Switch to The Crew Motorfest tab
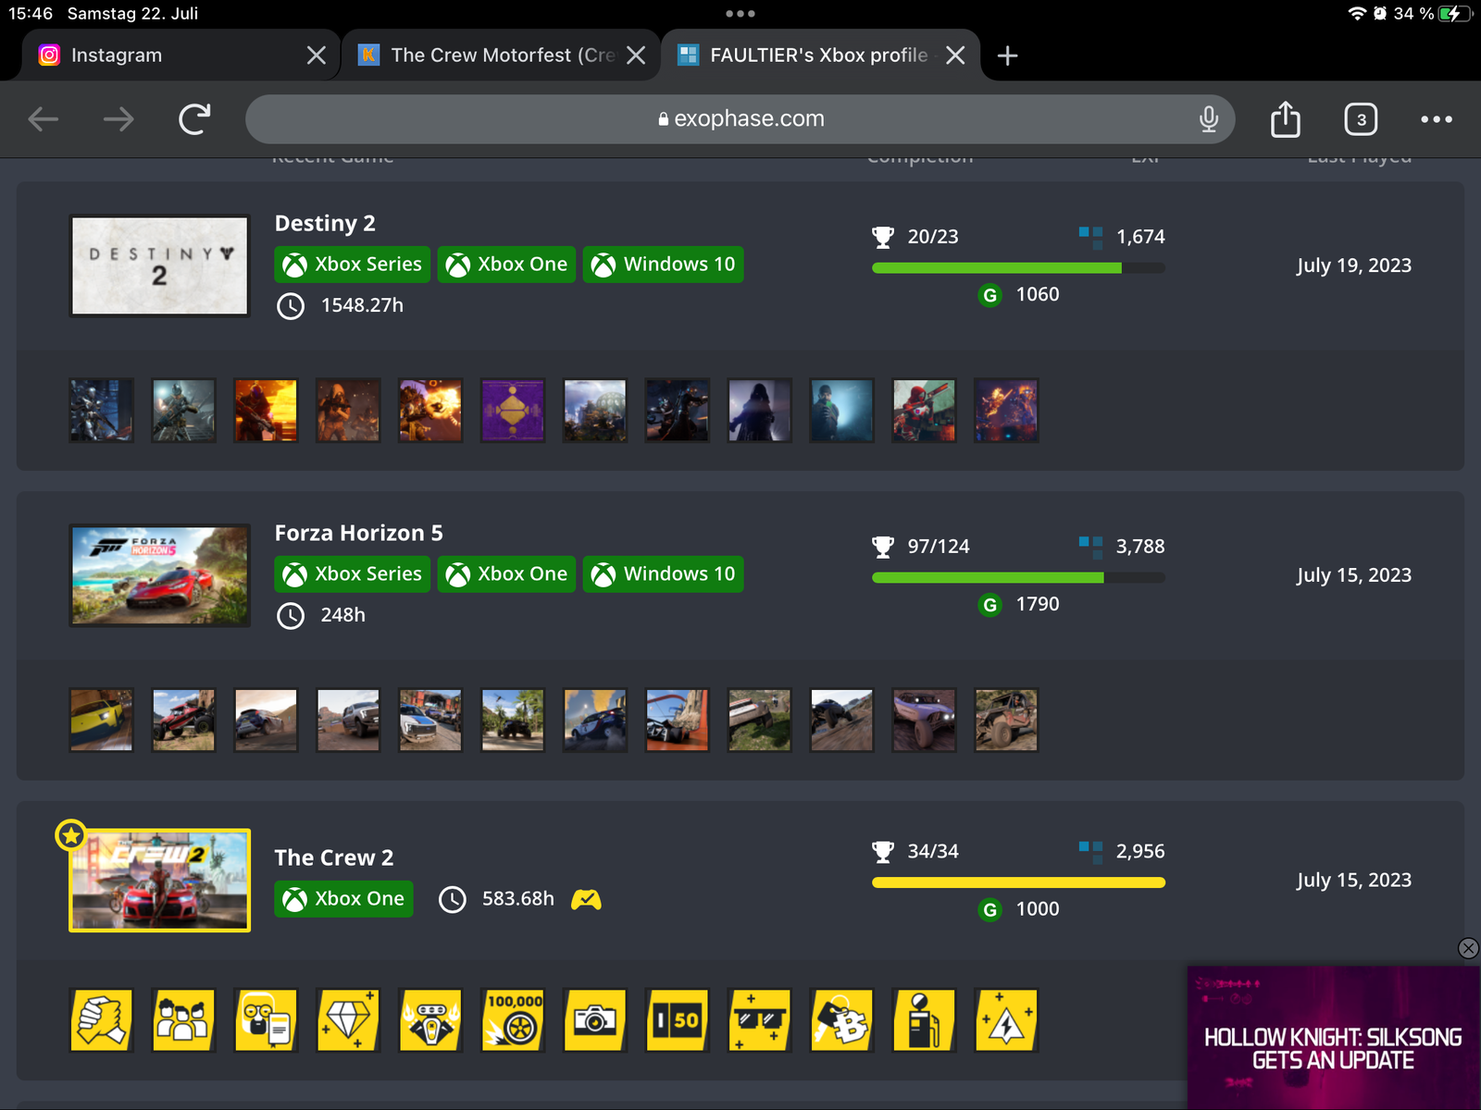 point(501,55)
